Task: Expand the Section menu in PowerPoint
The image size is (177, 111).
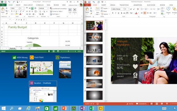Action: click(x=105, y=14)
